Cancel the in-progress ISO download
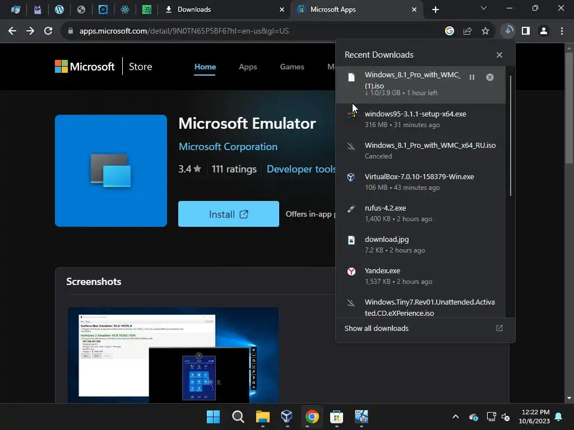 click(x=490, y=77)
